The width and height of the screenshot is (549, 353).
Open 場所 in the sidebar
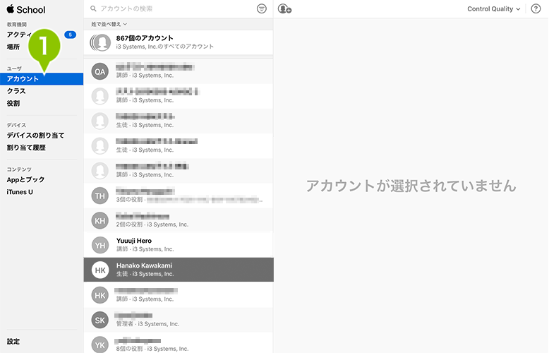point(13,47)
